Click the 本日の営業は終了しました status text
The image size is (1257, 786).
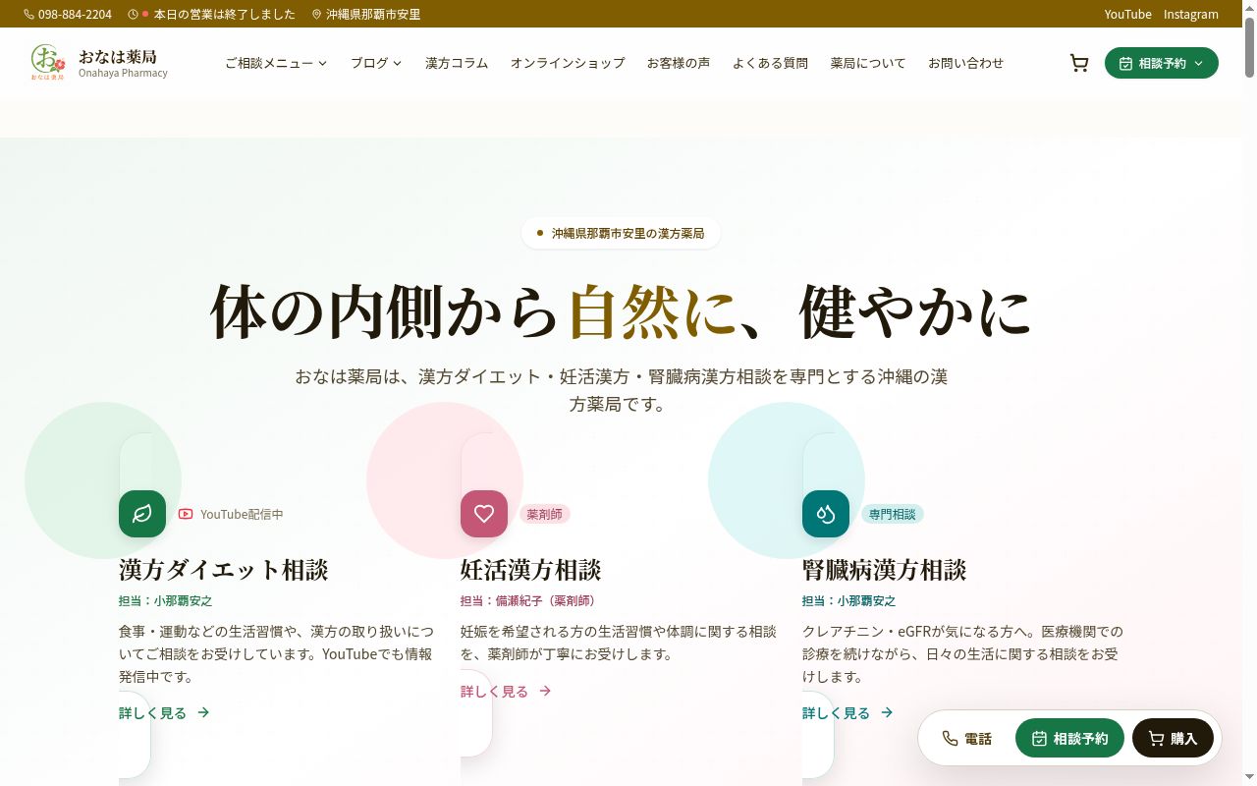coord(225,15)
